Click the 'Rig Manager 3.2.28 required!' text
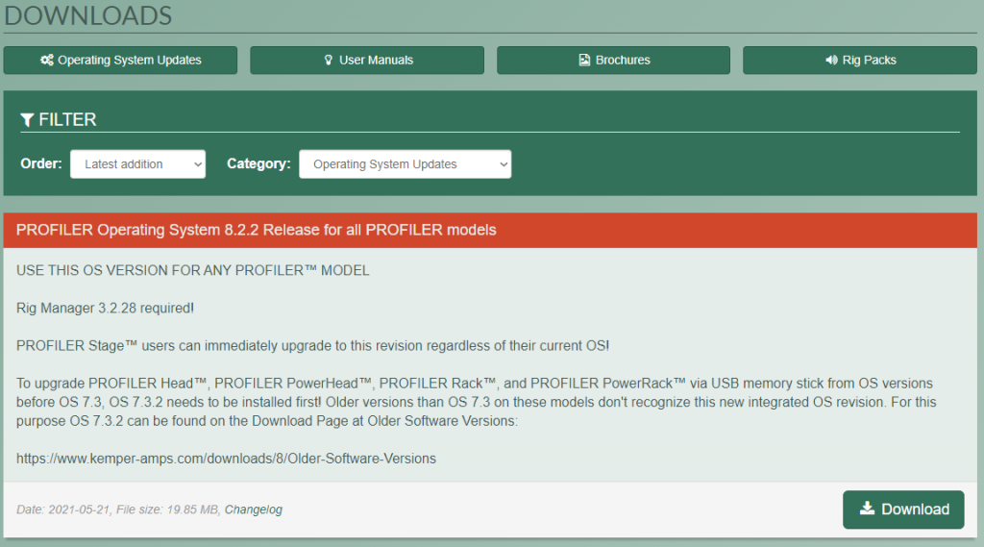The image size is (984, 547). click(x=105, y=308)
